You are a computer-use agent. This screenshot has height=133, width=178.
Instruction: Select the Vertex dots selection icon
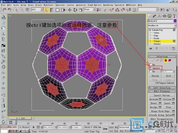[153, 60]
